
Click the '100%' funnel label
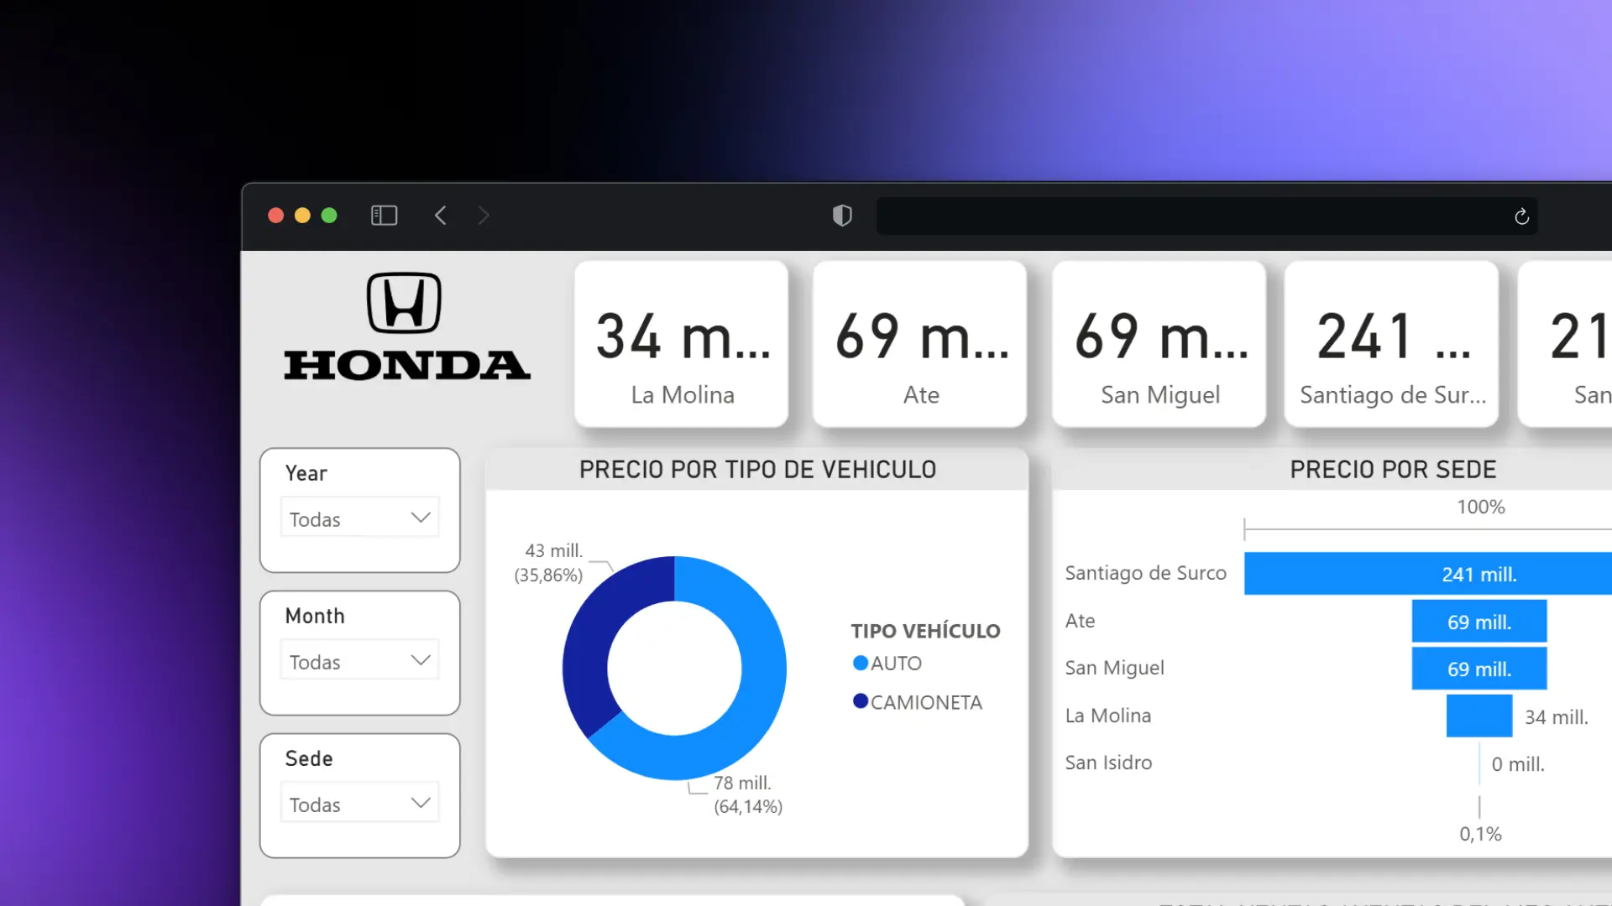click(x=1480, y=507)
